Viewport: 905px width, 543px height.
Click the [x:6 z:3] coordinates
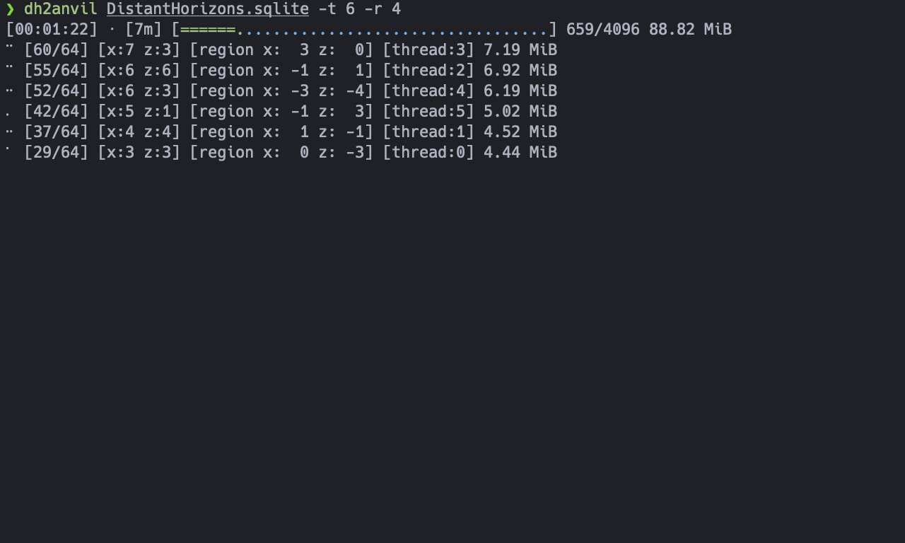point(139,91)
